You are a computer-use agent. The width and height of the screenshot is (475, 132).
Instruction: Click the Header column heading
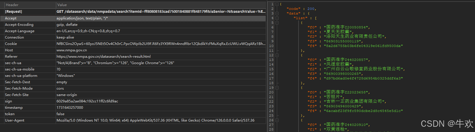[12, 5]
